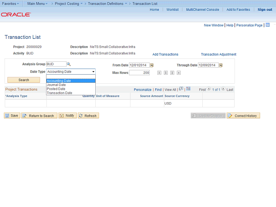Click the scroll-to-top arrow icon

coord(159,73)
